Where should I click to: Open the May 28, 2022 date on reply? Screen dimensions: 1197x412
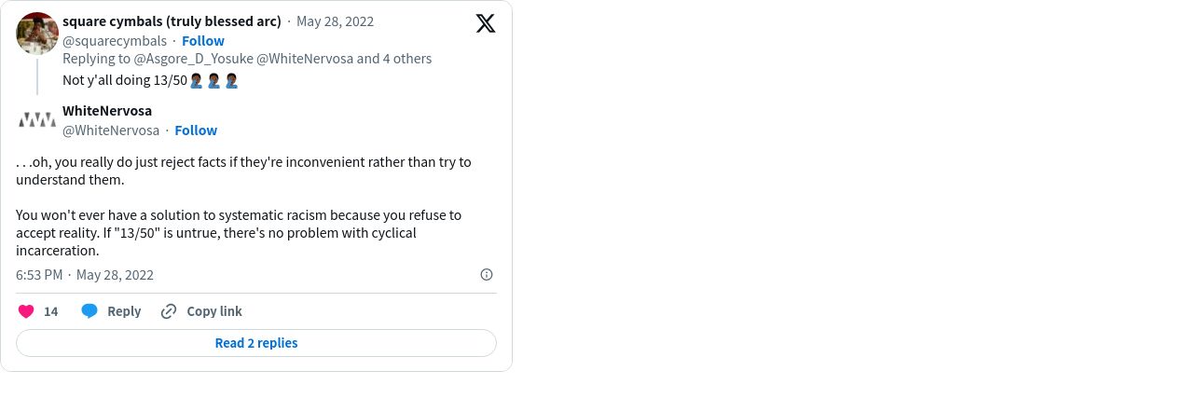coord(336,22)
